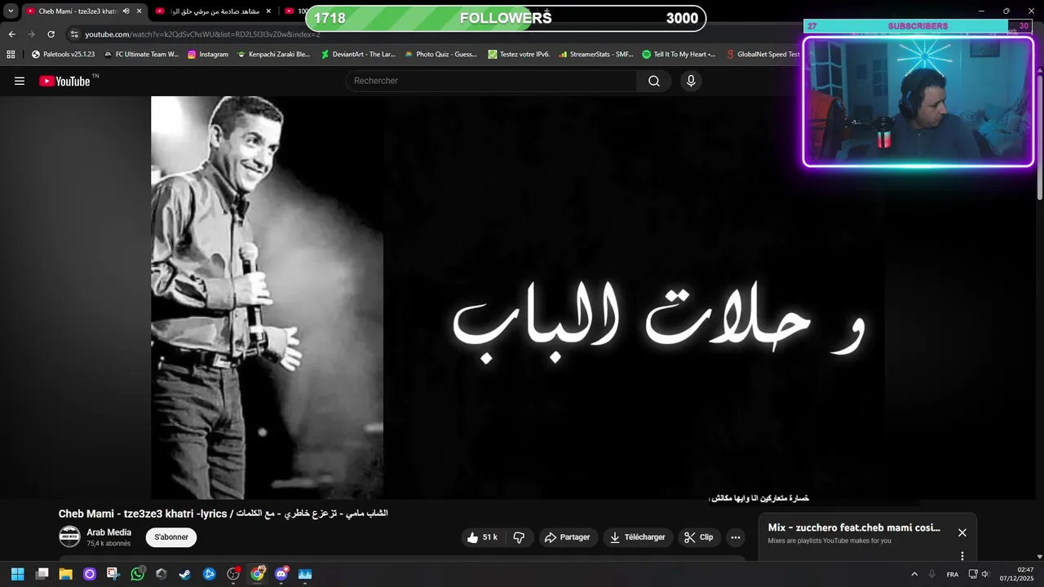Start voice search with microphone icon
Viewport: 1044px width, 587px height.
691,81
